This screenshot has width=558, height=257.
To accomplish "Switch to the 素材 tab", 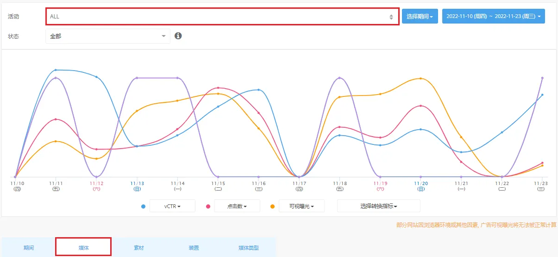I will click(138, 248).
